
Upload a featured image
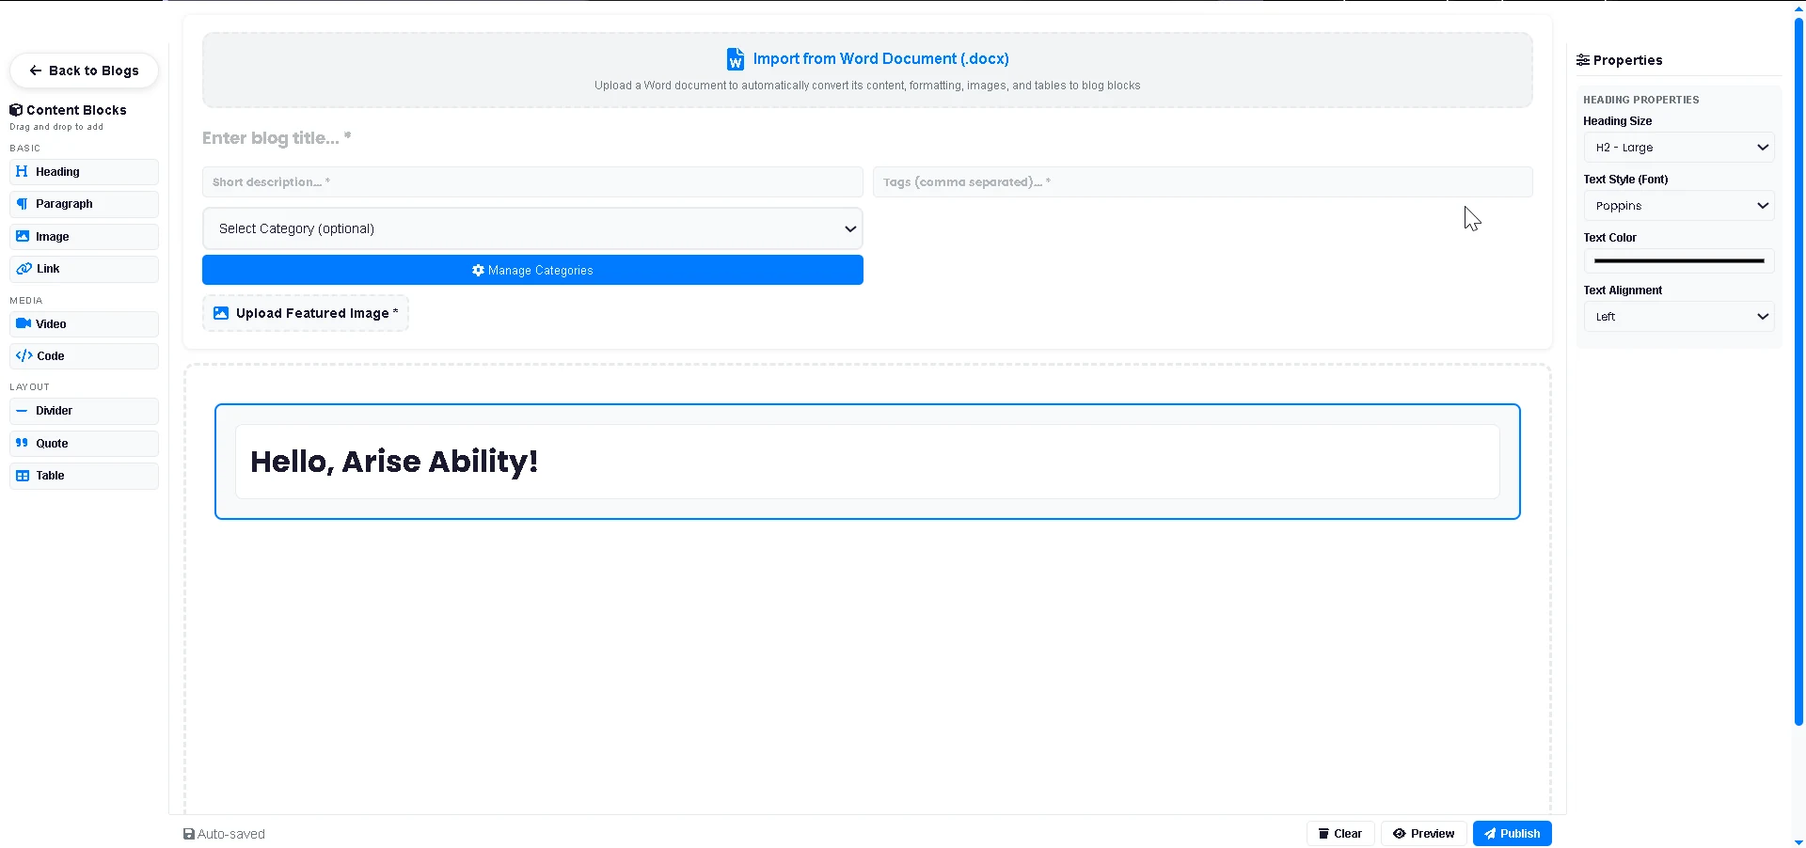pos(306,313)
